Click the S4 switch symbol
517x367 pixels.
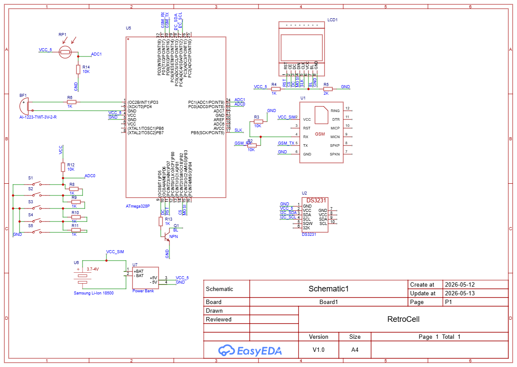[x=36, y=221]
